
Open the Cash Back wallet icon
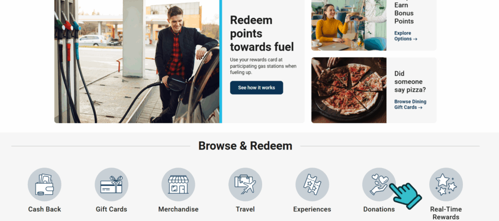44,184
